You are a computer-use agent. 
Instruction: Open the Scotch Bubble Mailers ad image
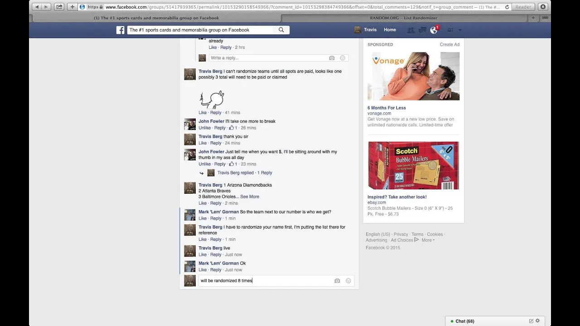(x=413, y=166)
